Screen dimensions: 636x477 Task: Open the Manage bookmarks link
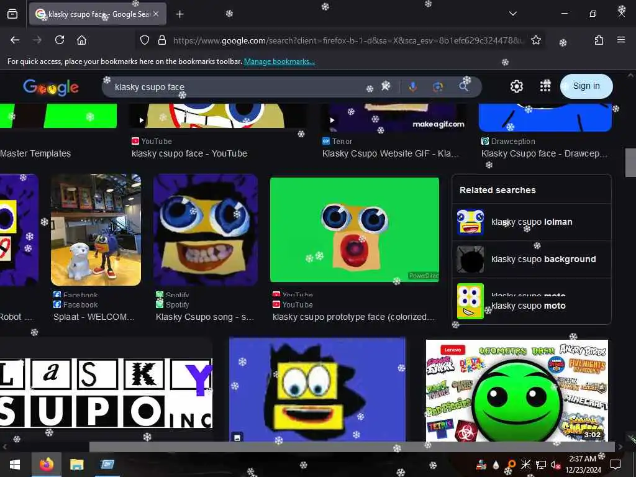click(279, 61)
